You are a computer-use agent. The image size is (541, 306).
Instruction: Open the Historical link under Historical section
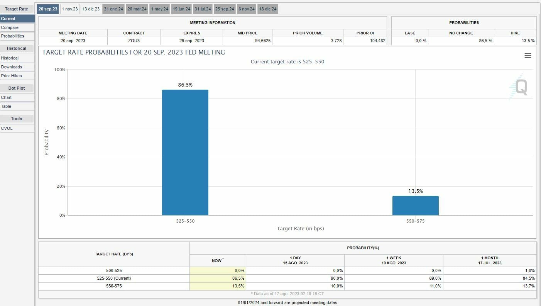pyautogui.click(x=17, y=58)
